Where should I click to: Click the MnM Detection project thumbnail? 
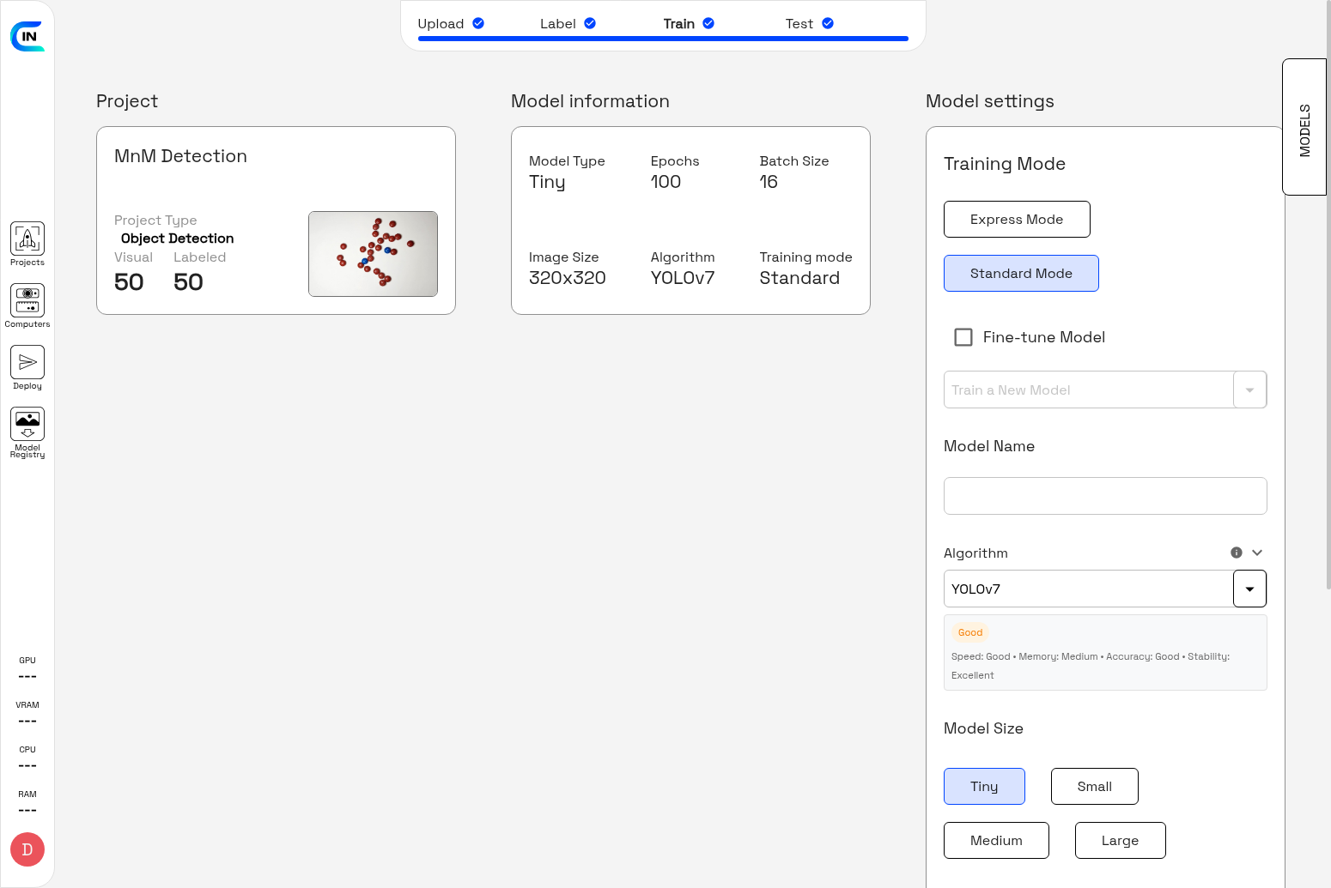[373, 254]
